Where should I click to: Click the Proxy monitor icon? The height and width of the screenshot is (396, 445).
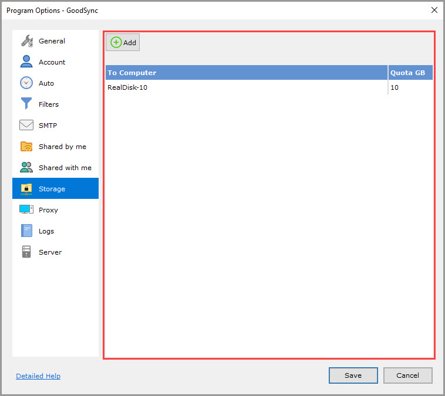coord(26,209)
